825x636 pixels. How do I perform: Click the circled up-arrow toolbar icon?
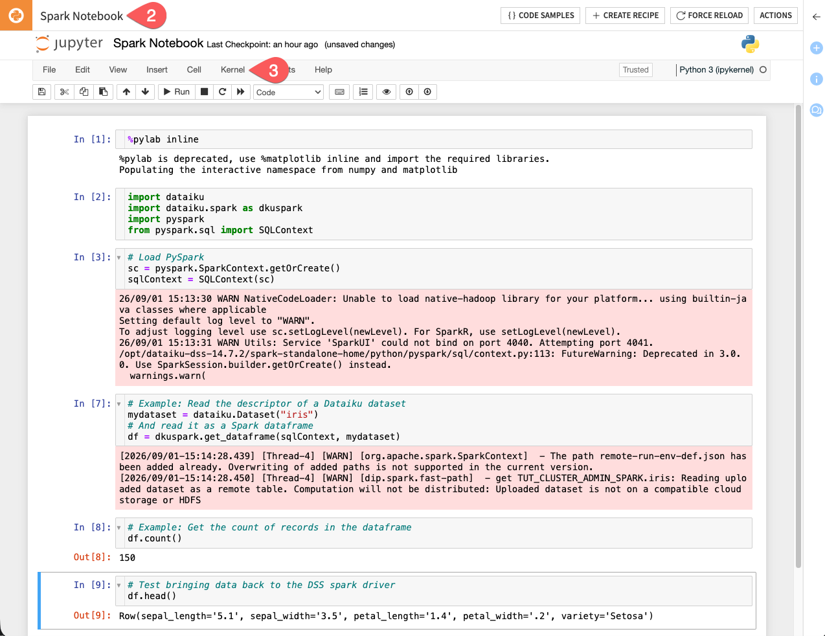click(x=409, y=92)
